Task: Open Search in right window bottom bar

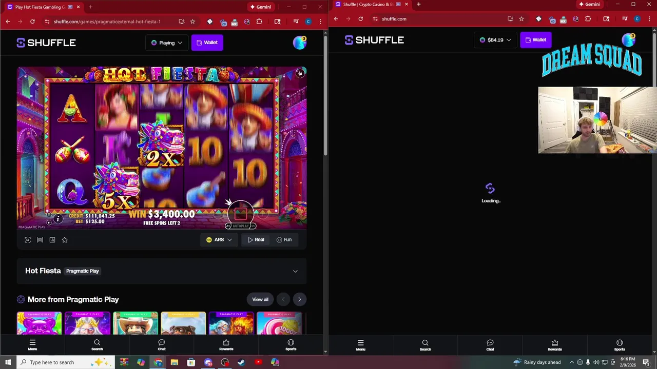Action: (426, 345)
